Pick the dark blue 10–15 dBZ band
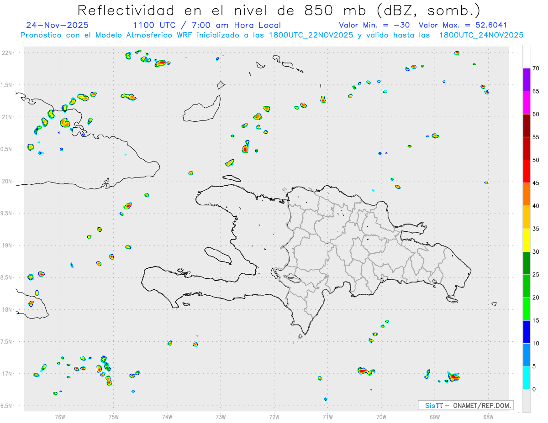Image resolution: width=548 pixels, height=423 pixels. pyautogui.click(x=527, y=332)
